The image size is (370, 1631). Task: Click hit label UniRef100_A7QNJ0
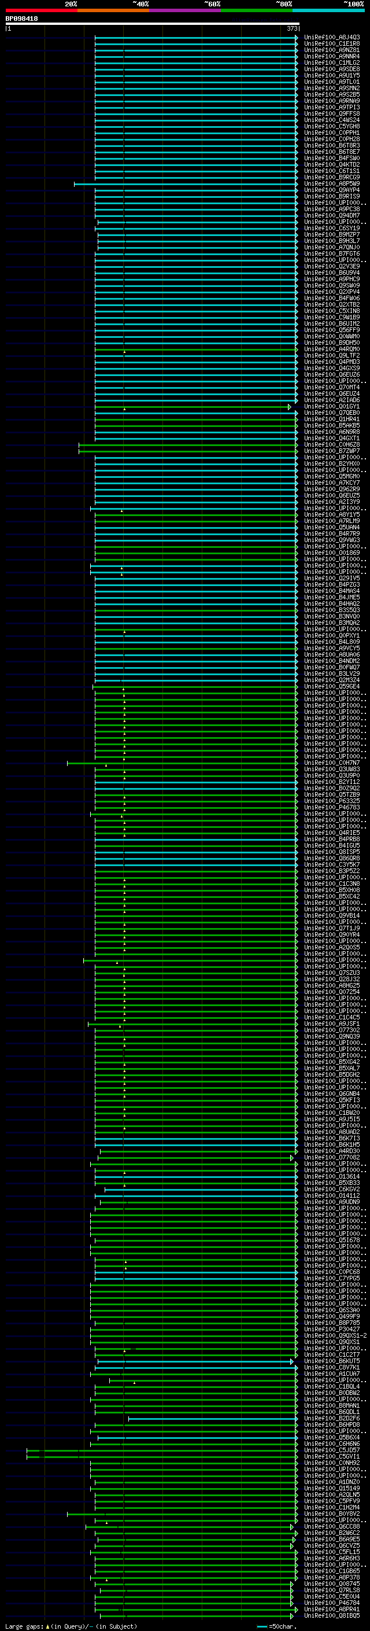pos(332,248)
